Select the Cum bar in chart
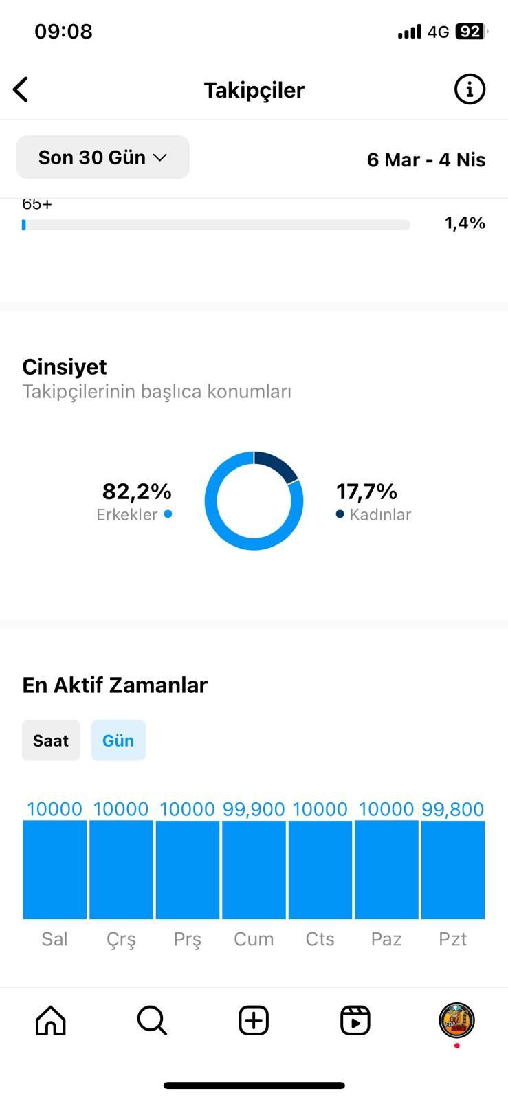Image resolution: width=508 pixels, height=1100 pixels. [x=254, y=870]
